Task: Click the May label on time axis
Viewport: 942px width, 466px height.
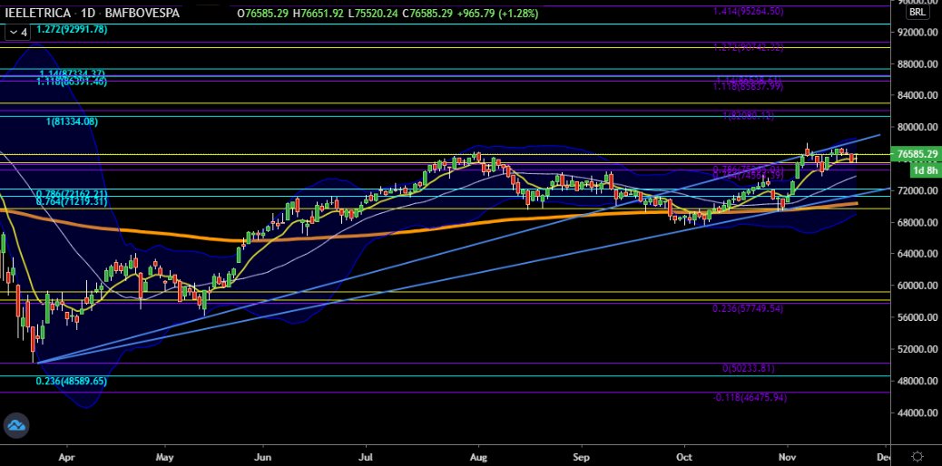Action: tap(164, 456)
